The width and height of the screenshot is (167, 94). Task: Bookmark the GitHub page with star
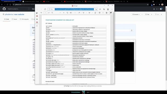148,5
